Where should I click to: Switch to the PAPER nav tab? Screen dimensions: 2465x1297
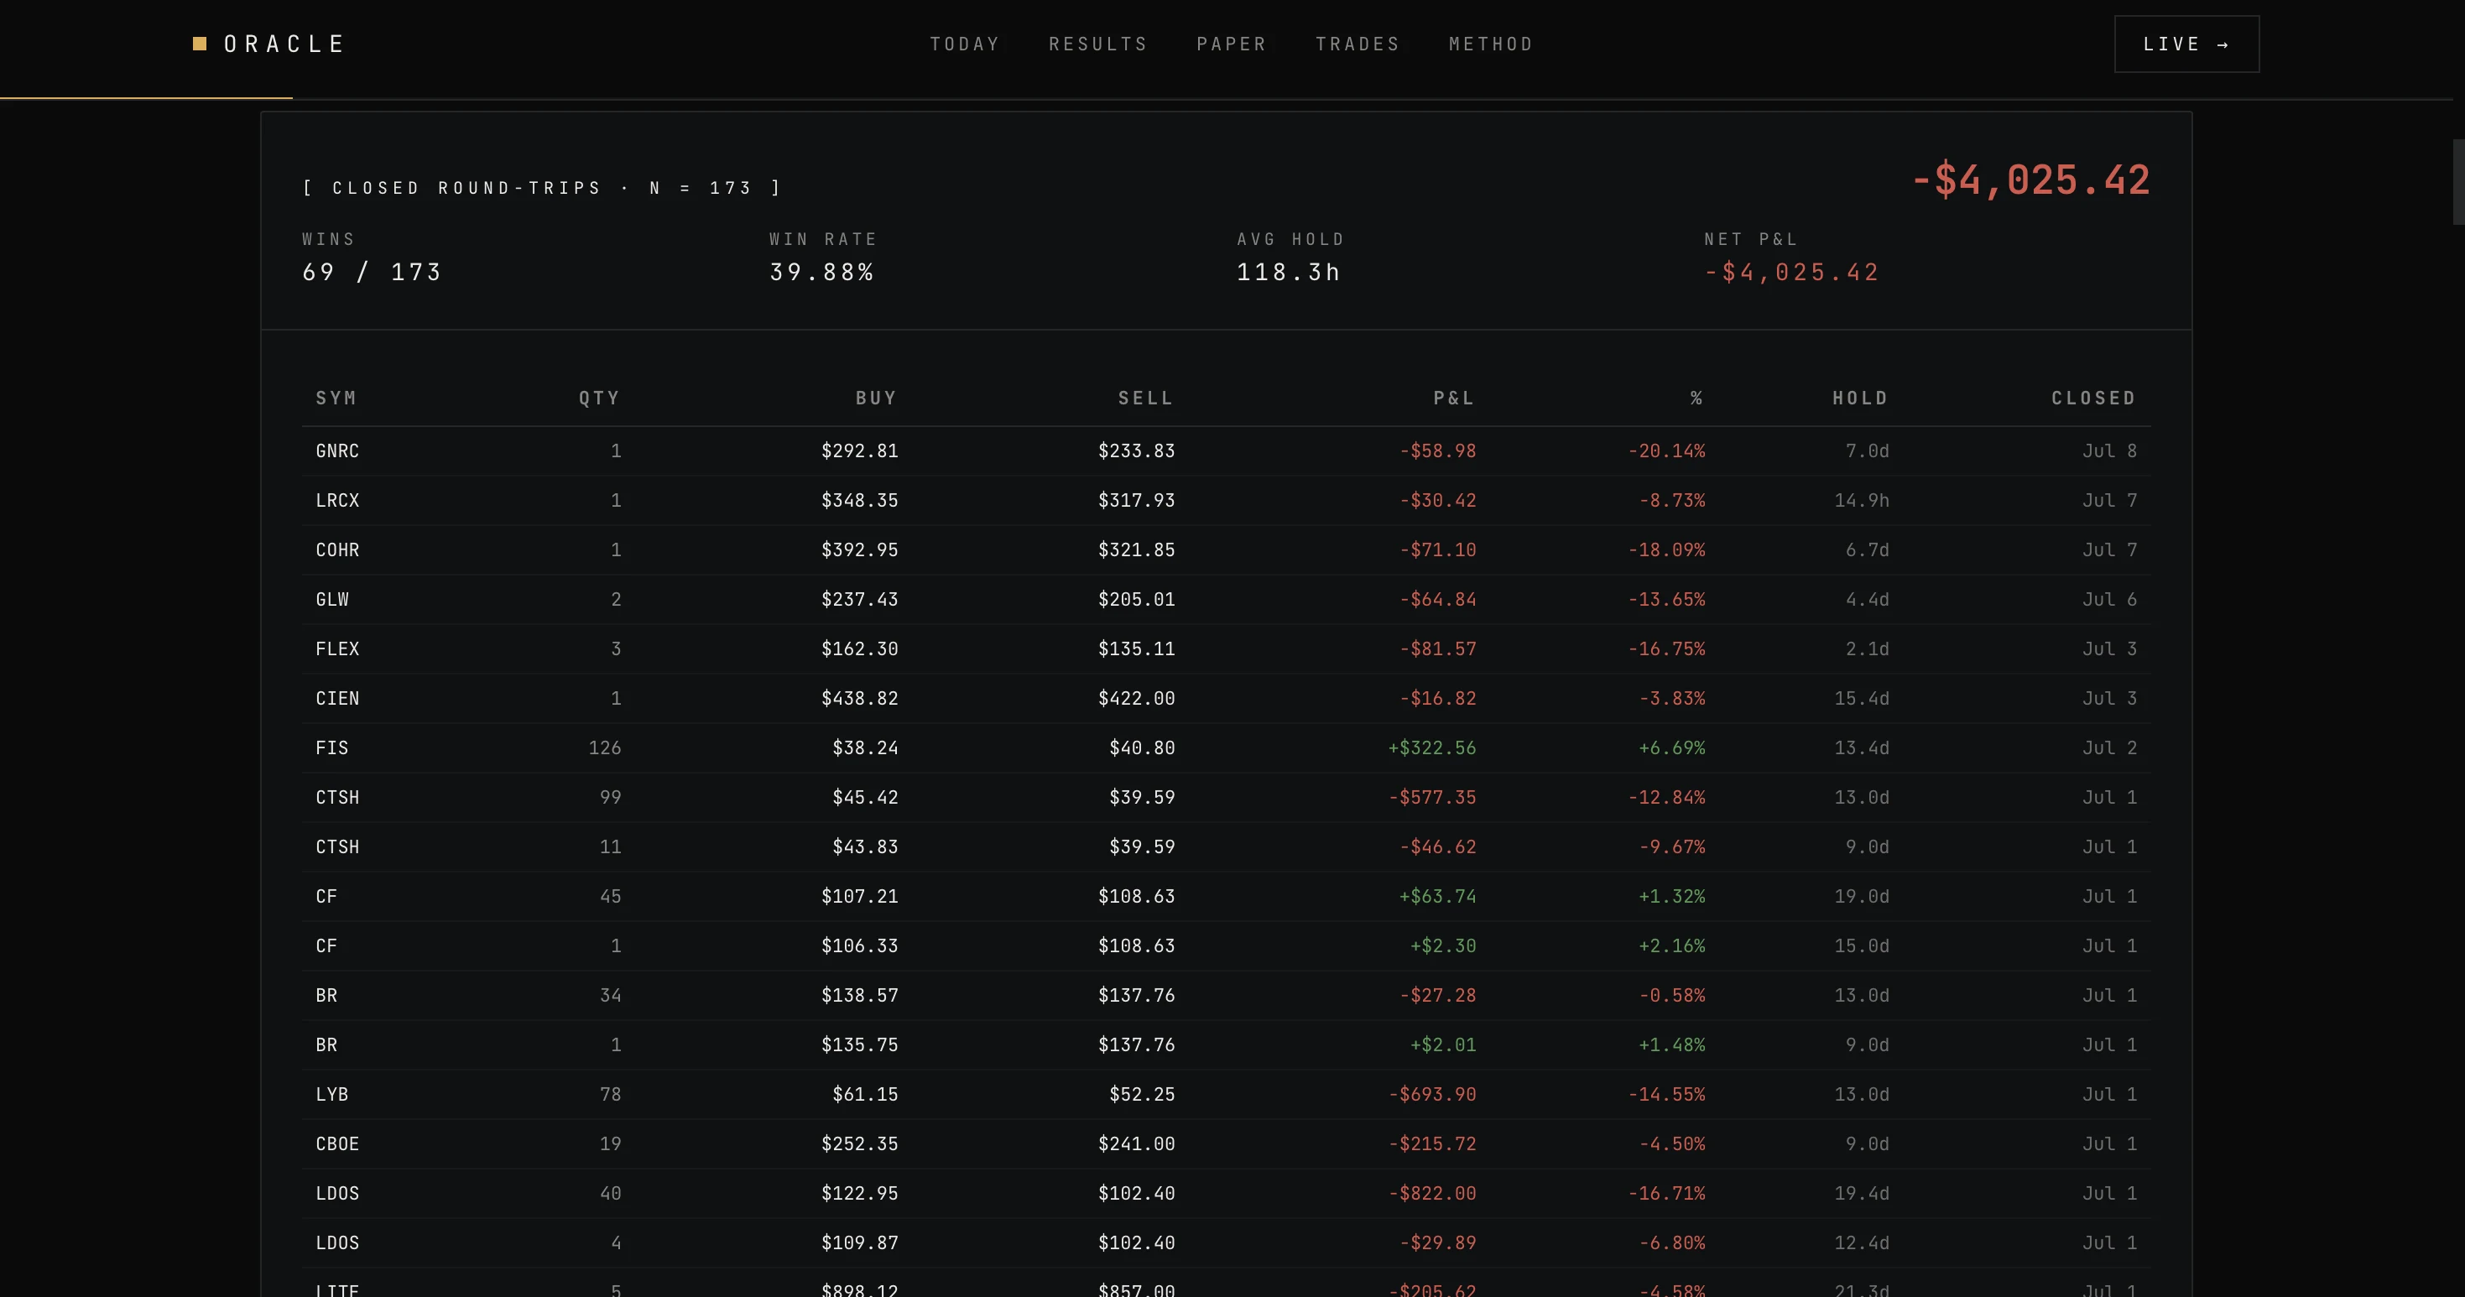(1232, 44)
